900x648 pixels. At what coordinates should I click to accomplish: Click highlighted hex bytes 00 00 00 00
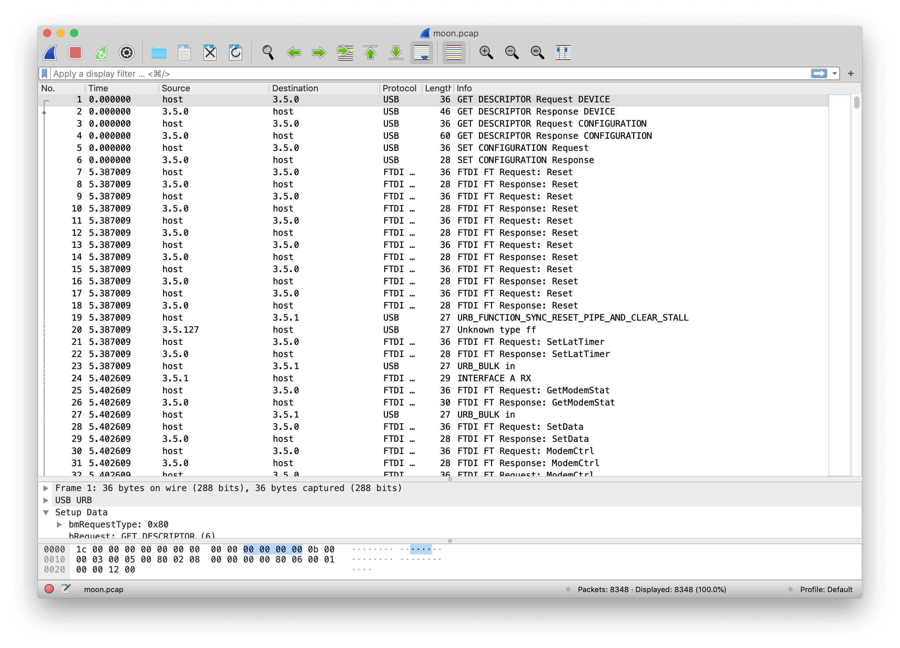tap(272, 549)
